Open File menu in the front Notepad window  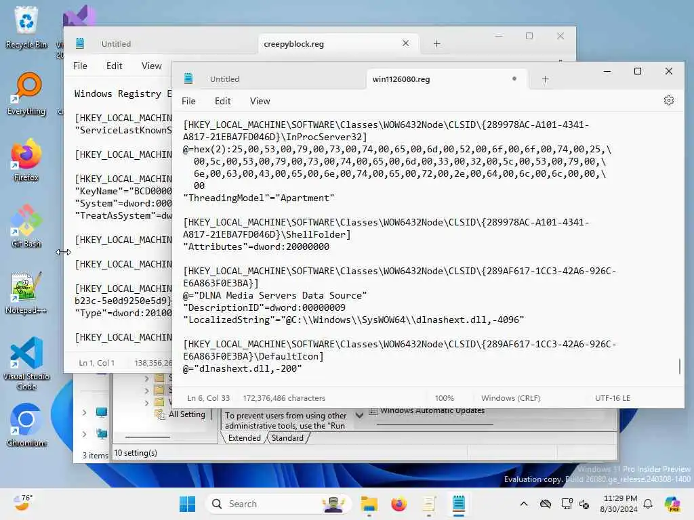pos(188,101)
